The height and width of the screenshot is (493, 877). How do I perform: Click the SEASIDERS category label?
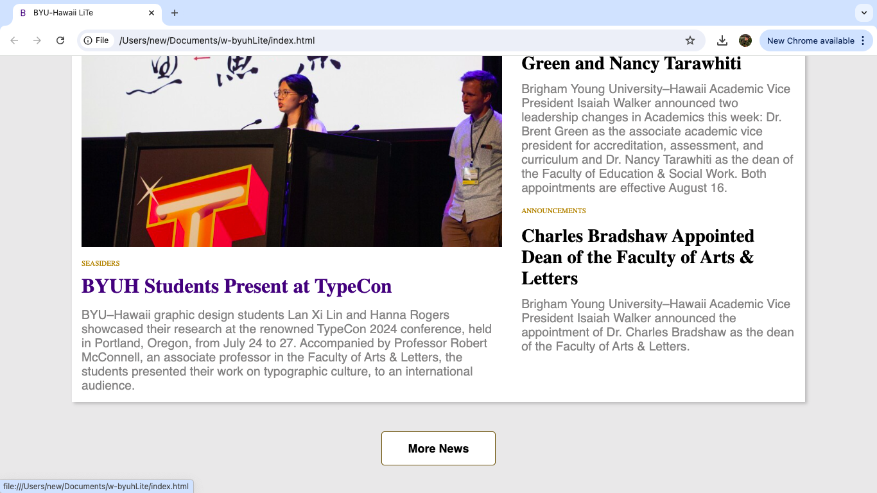click(101, 263)
